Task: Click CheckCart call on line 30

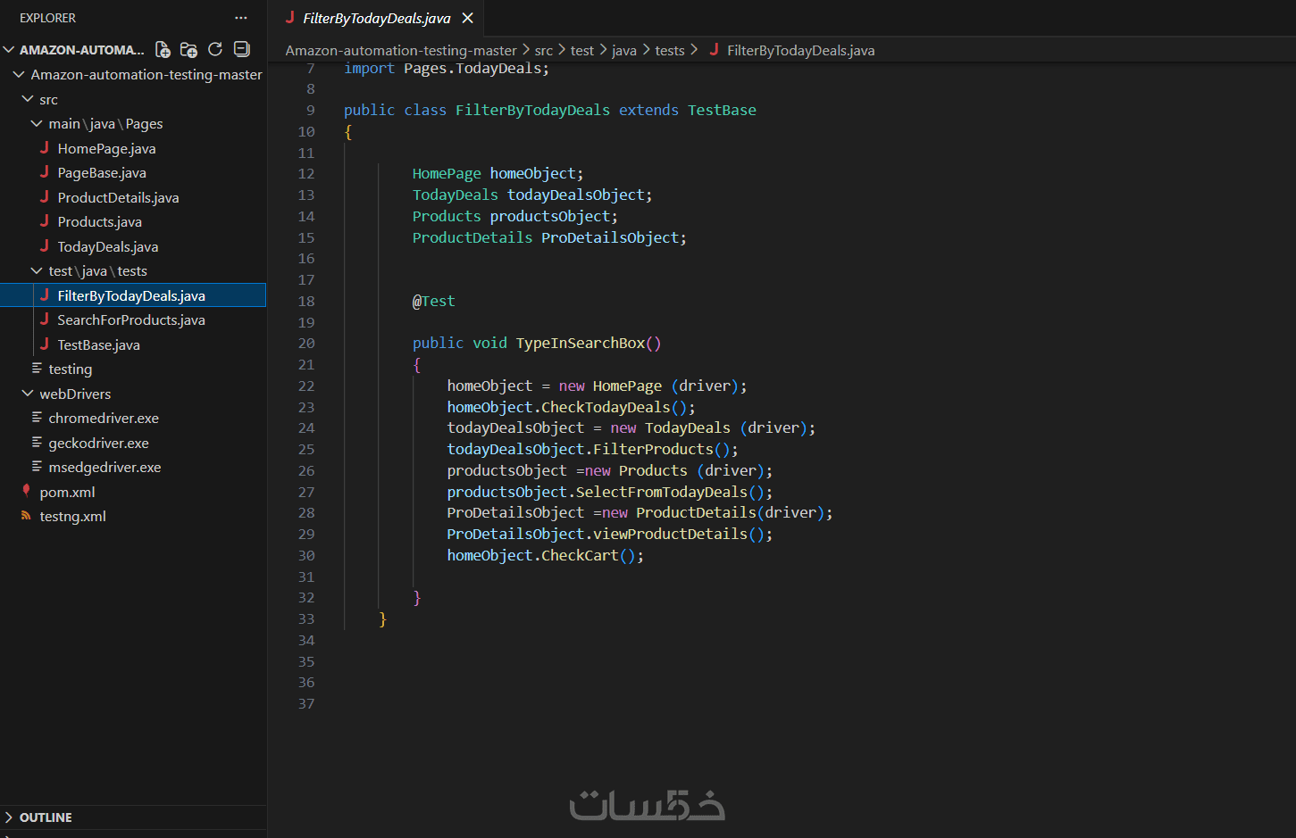Action: point(580,556)
